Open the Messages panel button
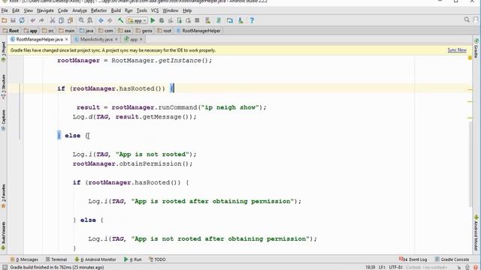The width and height of the screenshot is (481, 270). tap(24, 259)
